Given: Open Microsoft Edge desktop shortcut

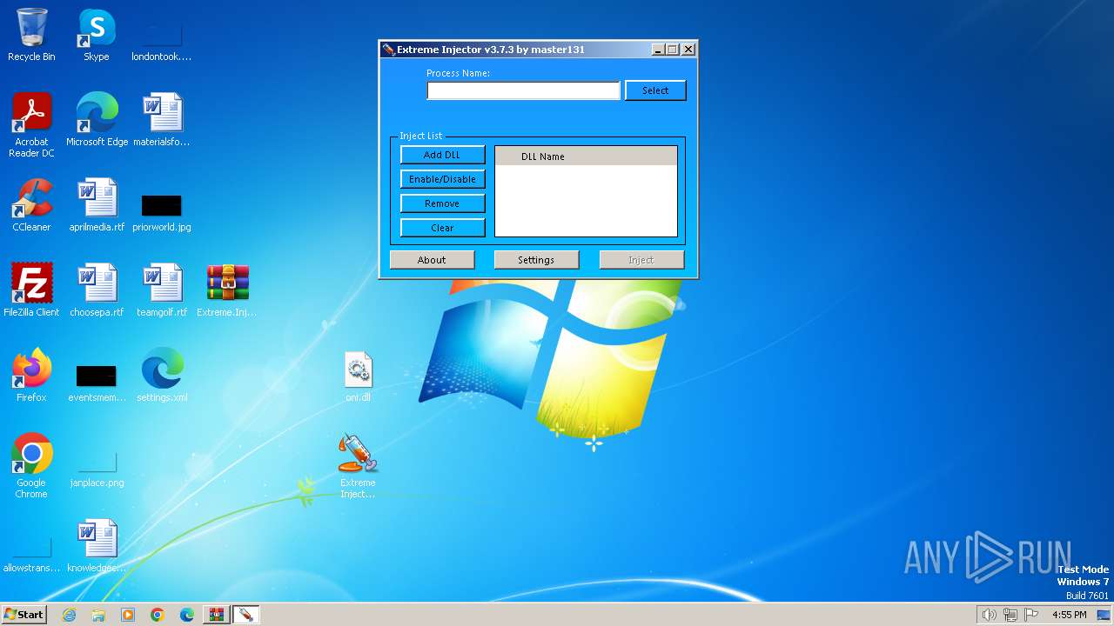Looking at the screenshot, I should click(x=97, y=121).
